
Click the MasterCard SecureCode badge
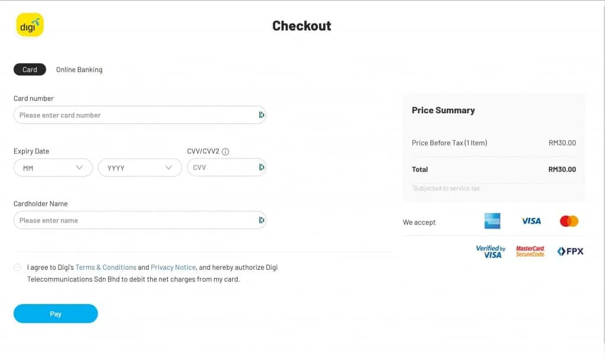pyautogui.click(x=530, y=251)
